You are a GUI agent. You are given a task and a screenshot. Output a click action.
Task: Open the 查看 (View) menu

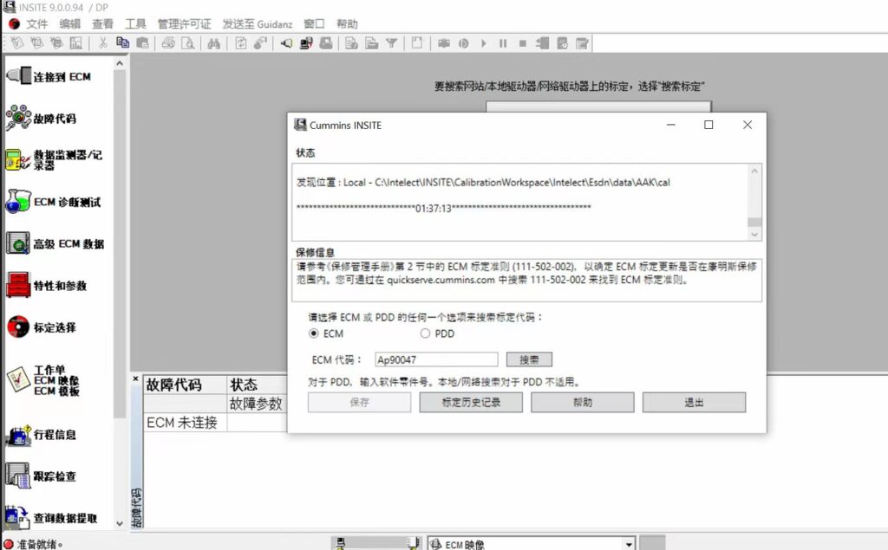[102, 23]
